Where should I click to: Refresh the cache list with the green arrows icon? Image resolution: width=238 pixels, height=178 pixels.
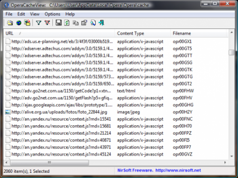click(x=67, y=23)
